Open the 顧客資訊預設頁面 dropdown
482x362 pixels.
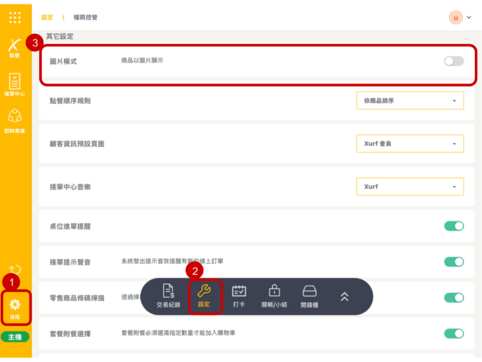[x=410, y=144]
